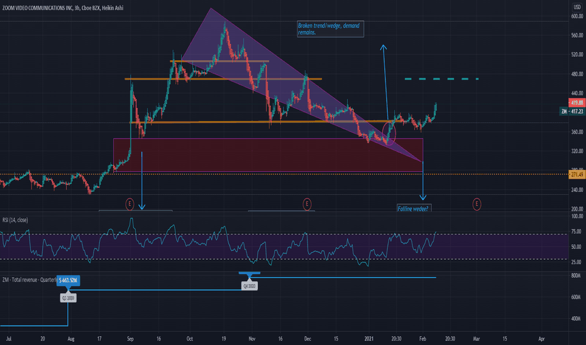The width and height of the screenshot is (586, 345).
Task: Click the Oct date on time axis
Action: pyautogui.click(x=189, y=339)
